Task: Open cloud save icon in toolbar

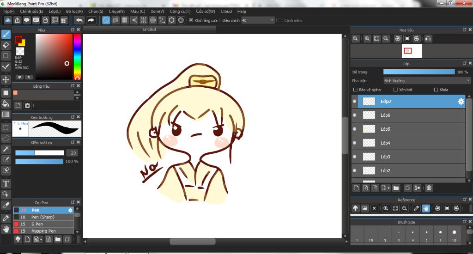Action: coord(8,20)
